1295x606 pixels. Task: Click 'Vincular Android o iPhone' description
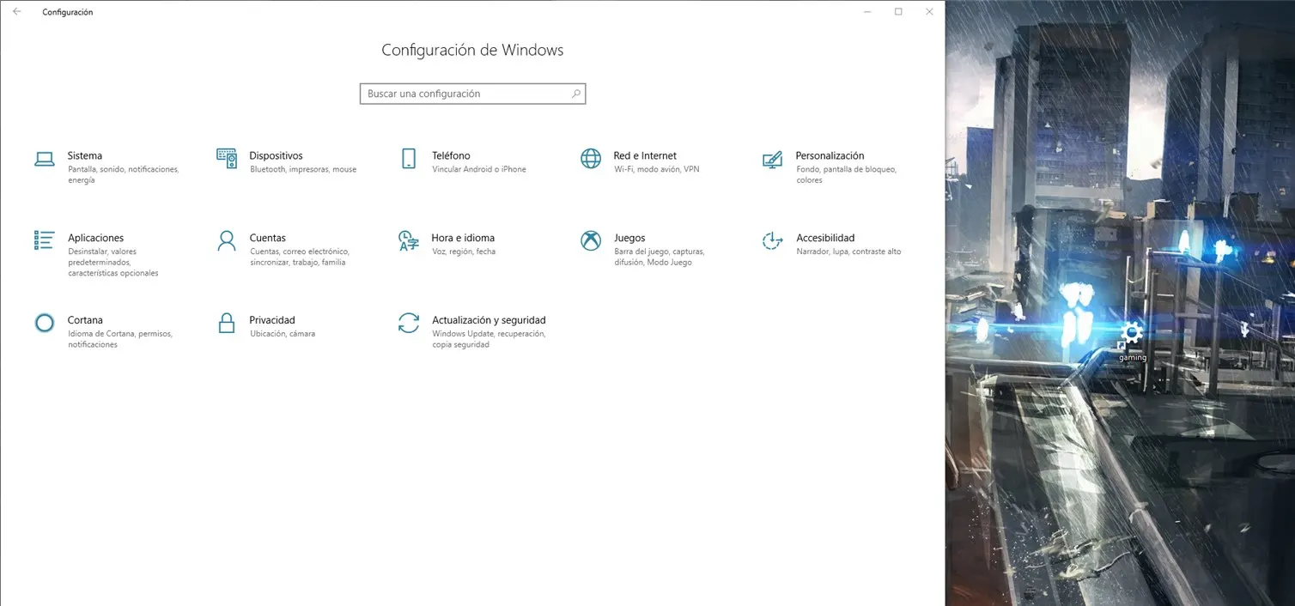click(x=479, y=170)
